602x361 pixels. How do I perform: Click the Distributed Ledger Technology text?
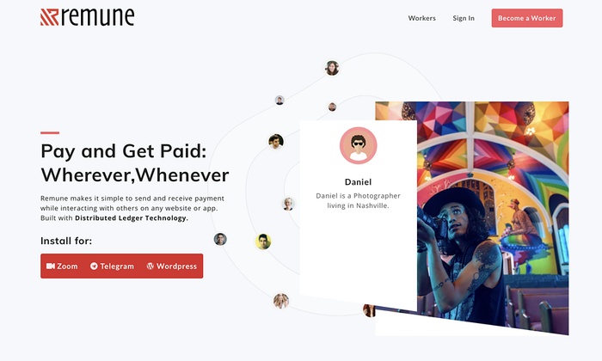(x=132, y=218)
